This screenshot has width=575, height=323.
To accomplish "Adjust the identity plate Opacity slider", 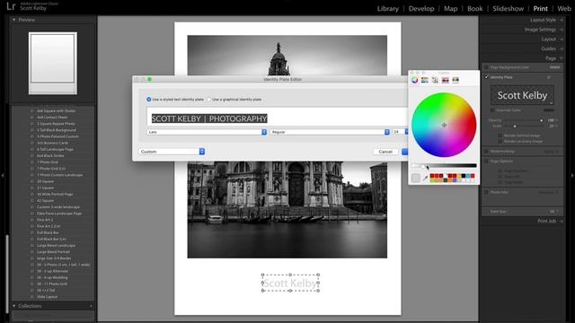I will [541, 120].
